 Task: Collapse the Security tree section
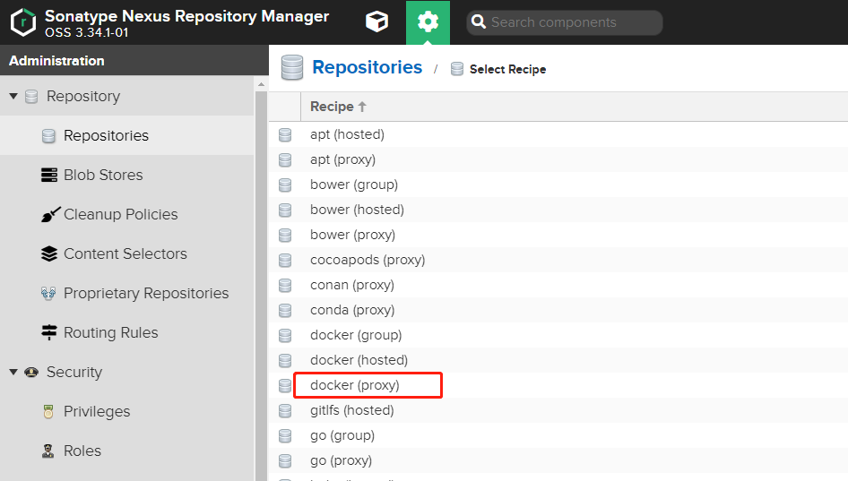[x=13, y=373]
